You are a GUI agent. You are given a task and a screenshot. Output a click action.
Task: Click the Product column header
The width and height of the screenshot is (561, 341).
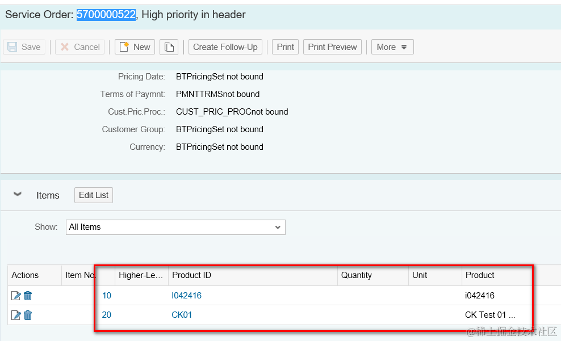pos(497,275)
